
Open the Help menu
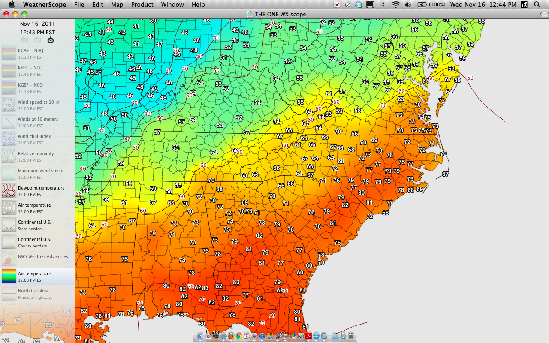pos(198,5)
